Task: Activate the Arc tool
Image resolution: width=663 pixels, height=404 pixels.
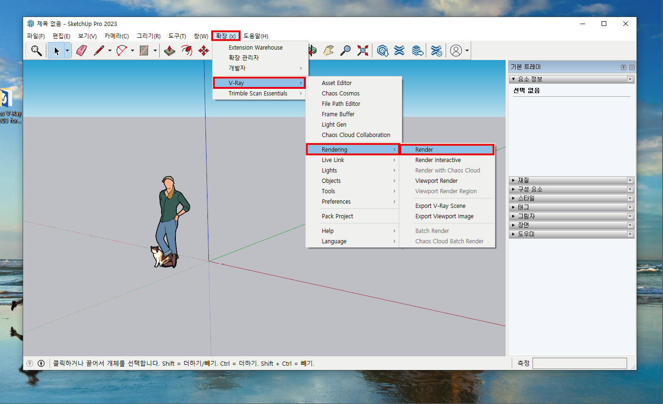Action: click(x=122, y=51)
